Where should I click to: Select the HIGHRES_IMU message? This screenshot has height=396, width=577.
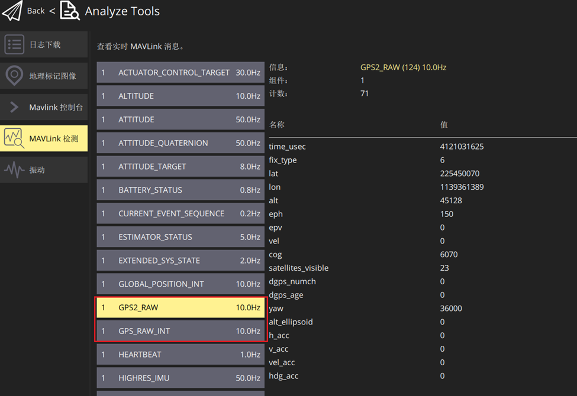point(180,378)
